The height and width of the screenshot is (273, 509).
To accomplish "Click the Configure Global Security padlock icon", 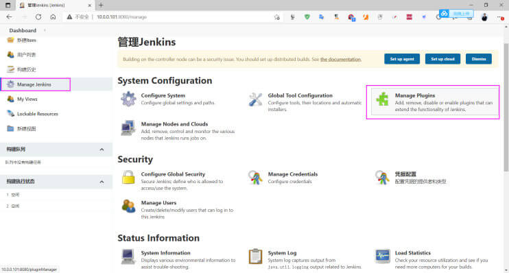I will (128, 177).
